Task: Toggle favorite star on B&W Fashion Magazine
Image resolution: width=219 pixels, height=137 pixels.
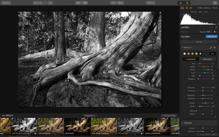Action: 35,134
